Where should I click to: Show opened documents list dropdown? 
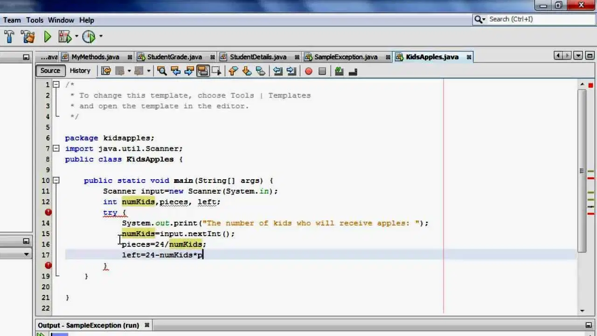(x=578, y=56)
